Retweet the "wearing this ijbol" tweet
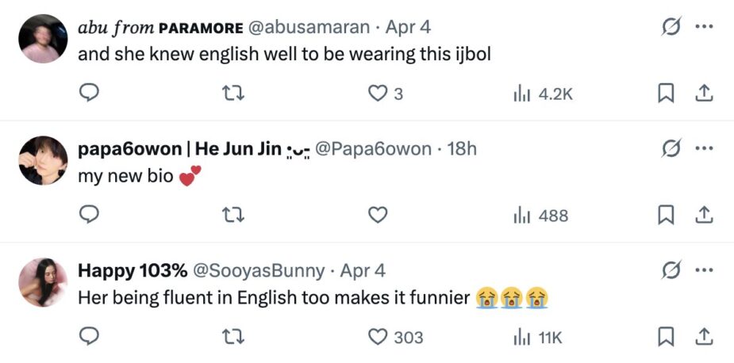Screen dimensions: 734x363 [233, 94]
